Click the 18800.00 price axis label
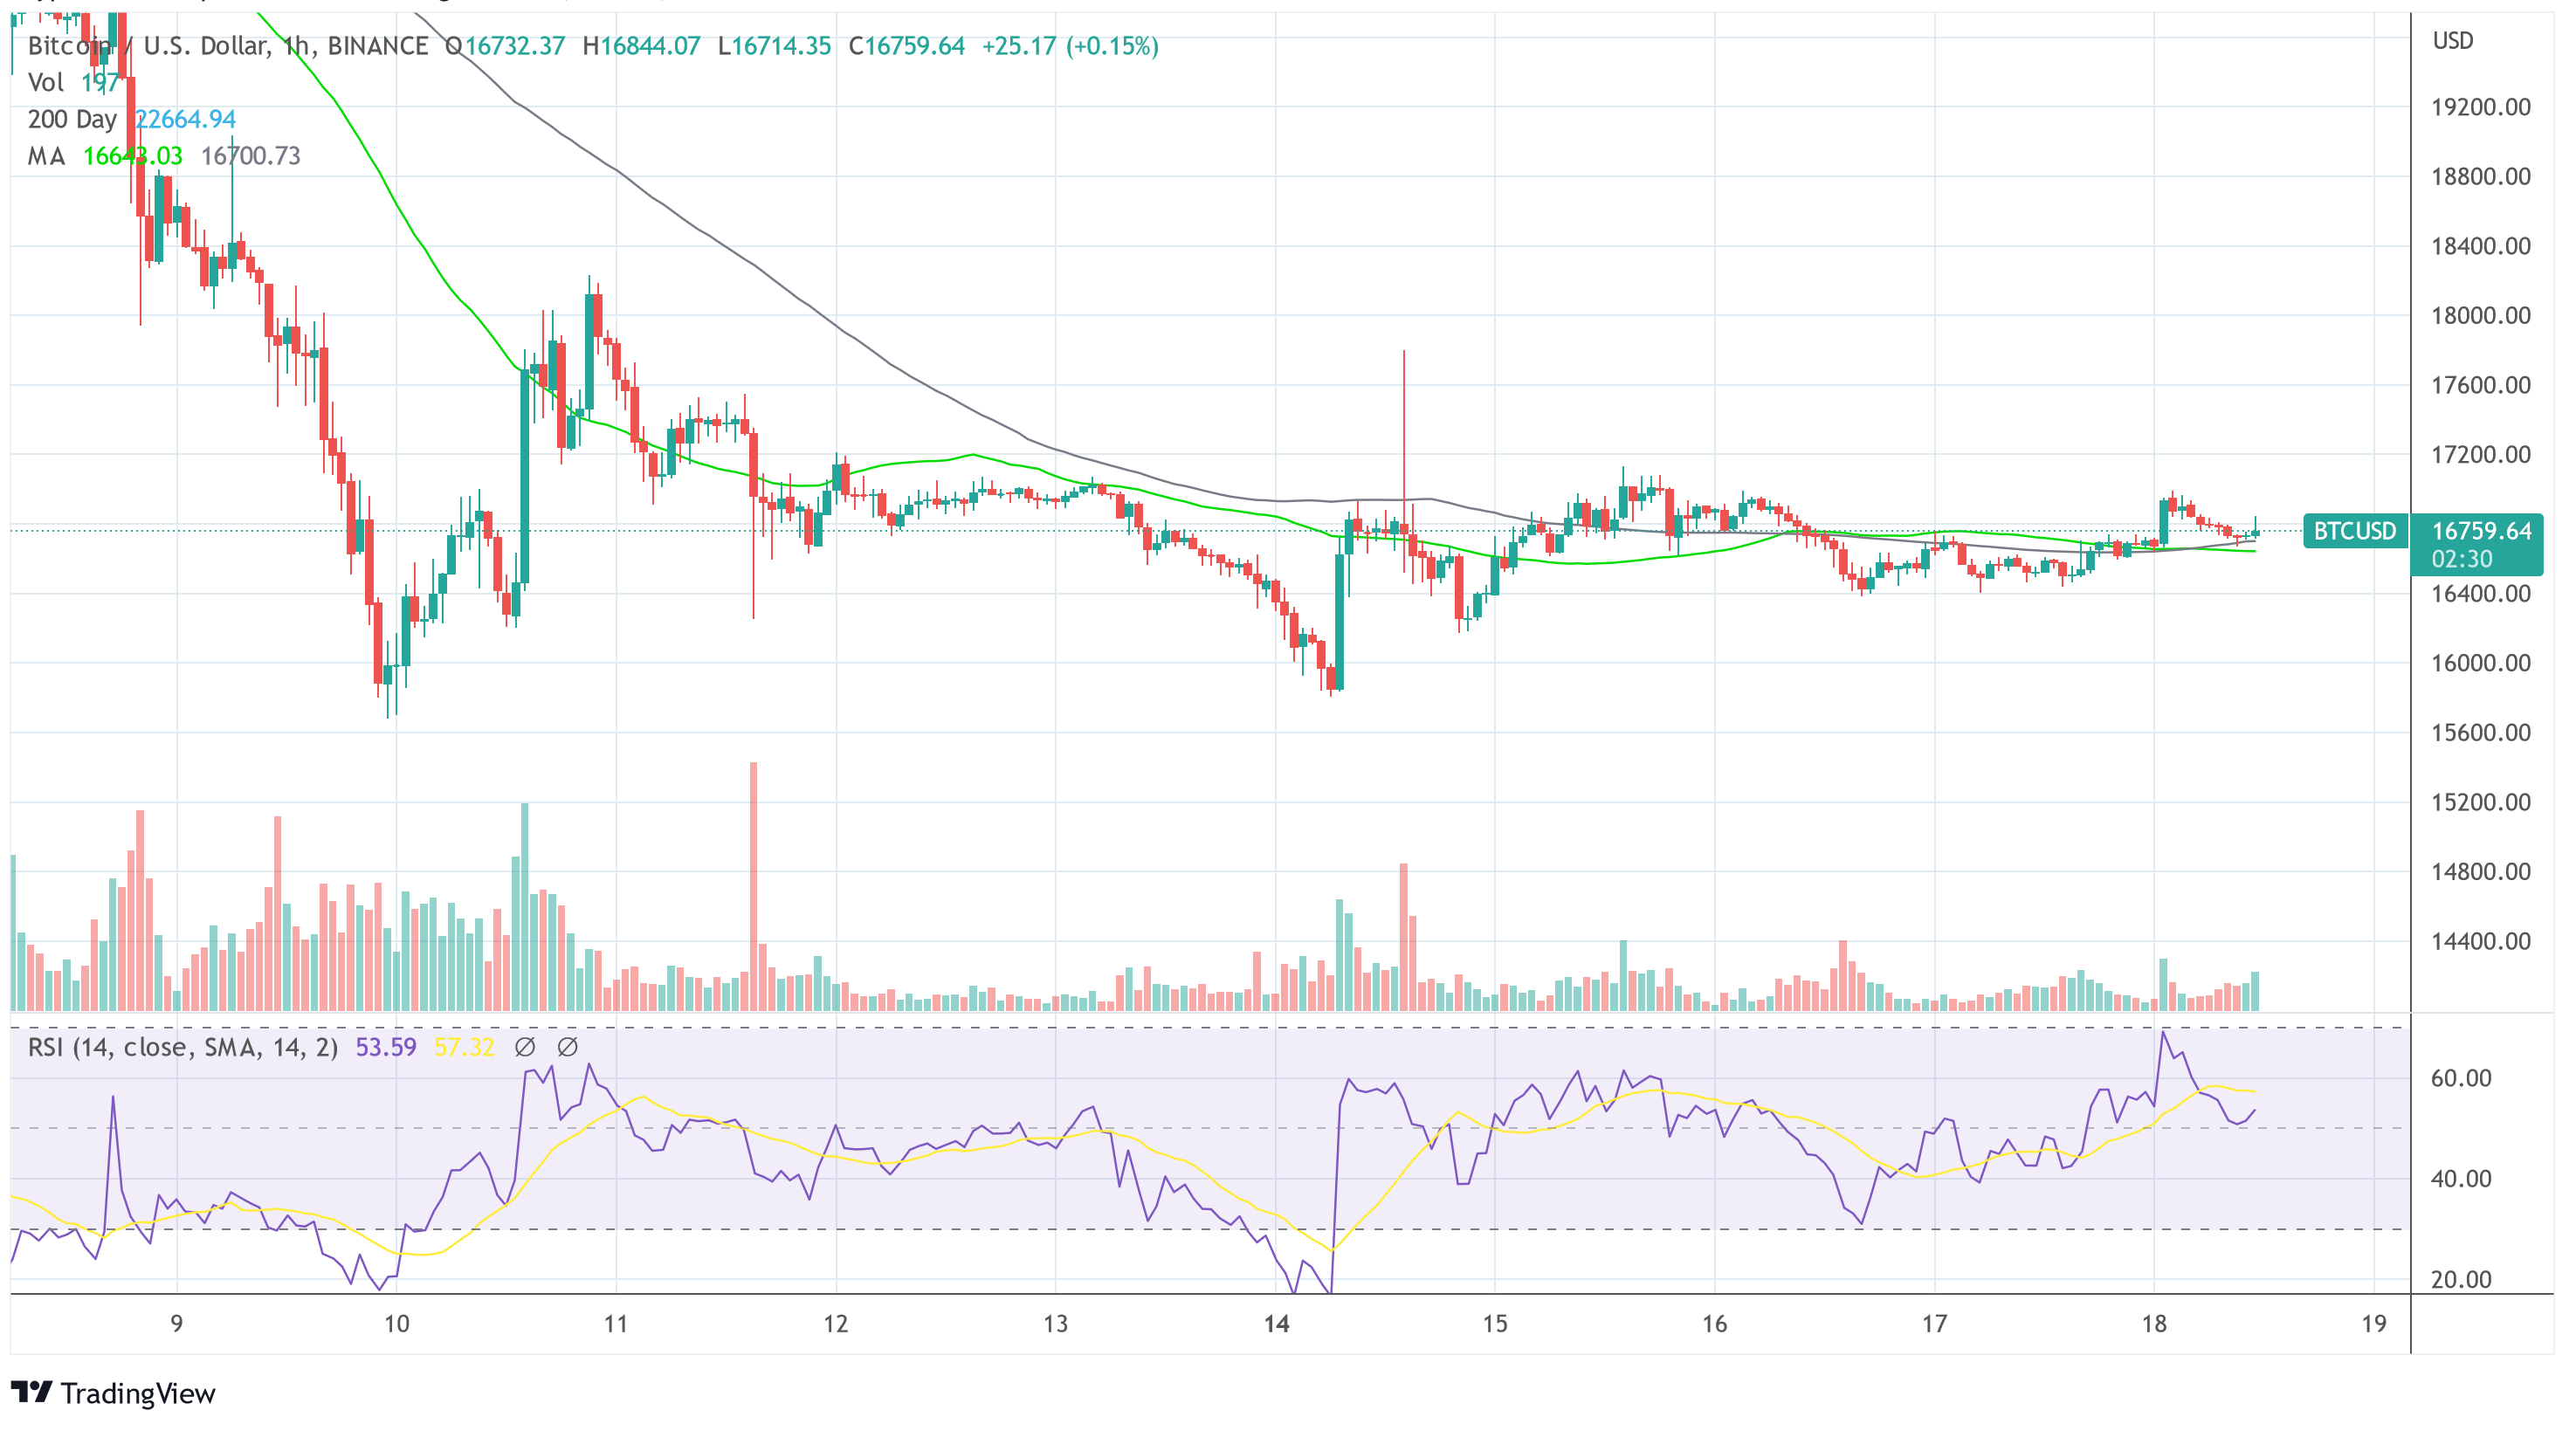Screen dimensions: 2576x1431 (2481, 177)
